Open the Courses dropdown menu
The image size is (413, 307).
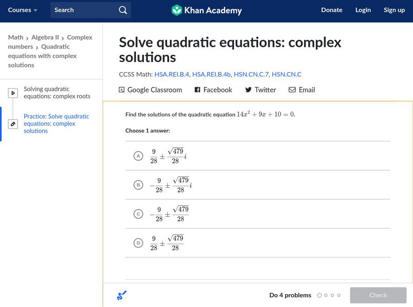(x=23, y=10)
